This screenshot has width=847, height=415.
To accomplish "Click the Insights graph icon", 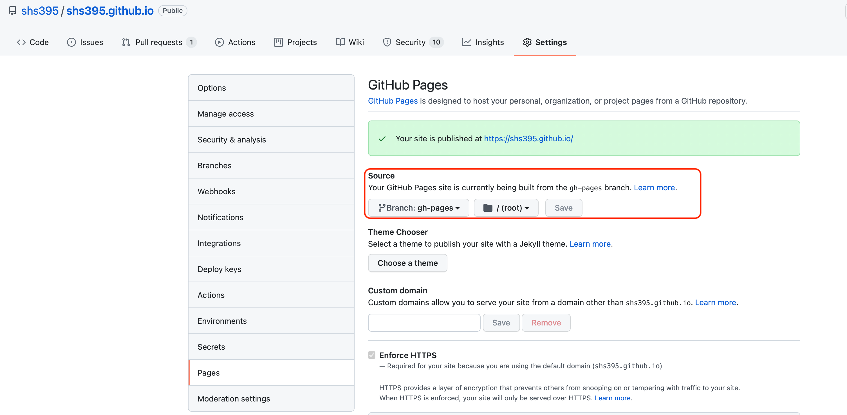I will 466,42.
